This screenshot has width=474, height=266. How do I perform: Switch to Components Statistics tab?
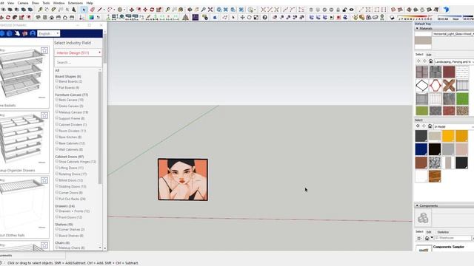(443, 232)
